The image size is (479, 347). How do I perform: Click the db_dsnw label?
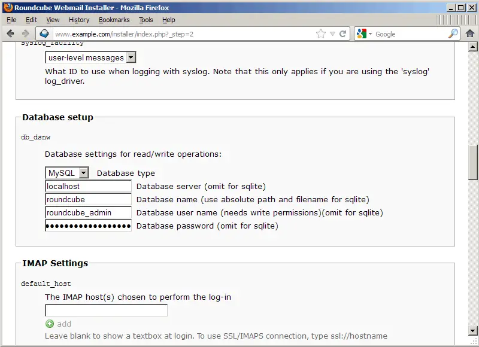point(36,137)
